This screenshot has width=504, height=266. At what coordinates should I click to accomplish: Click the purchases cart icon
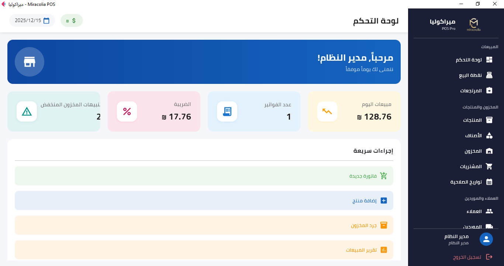pos(489,166)
